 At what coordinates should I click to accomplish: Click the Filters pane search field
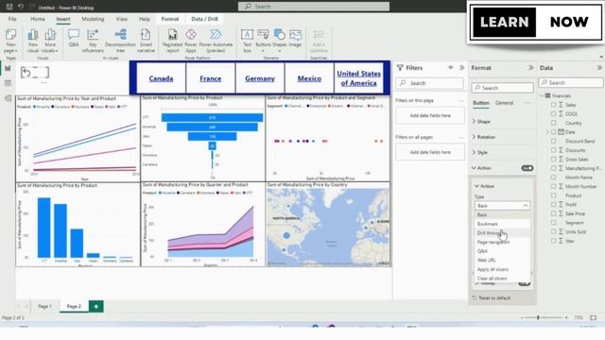(430, 83)
